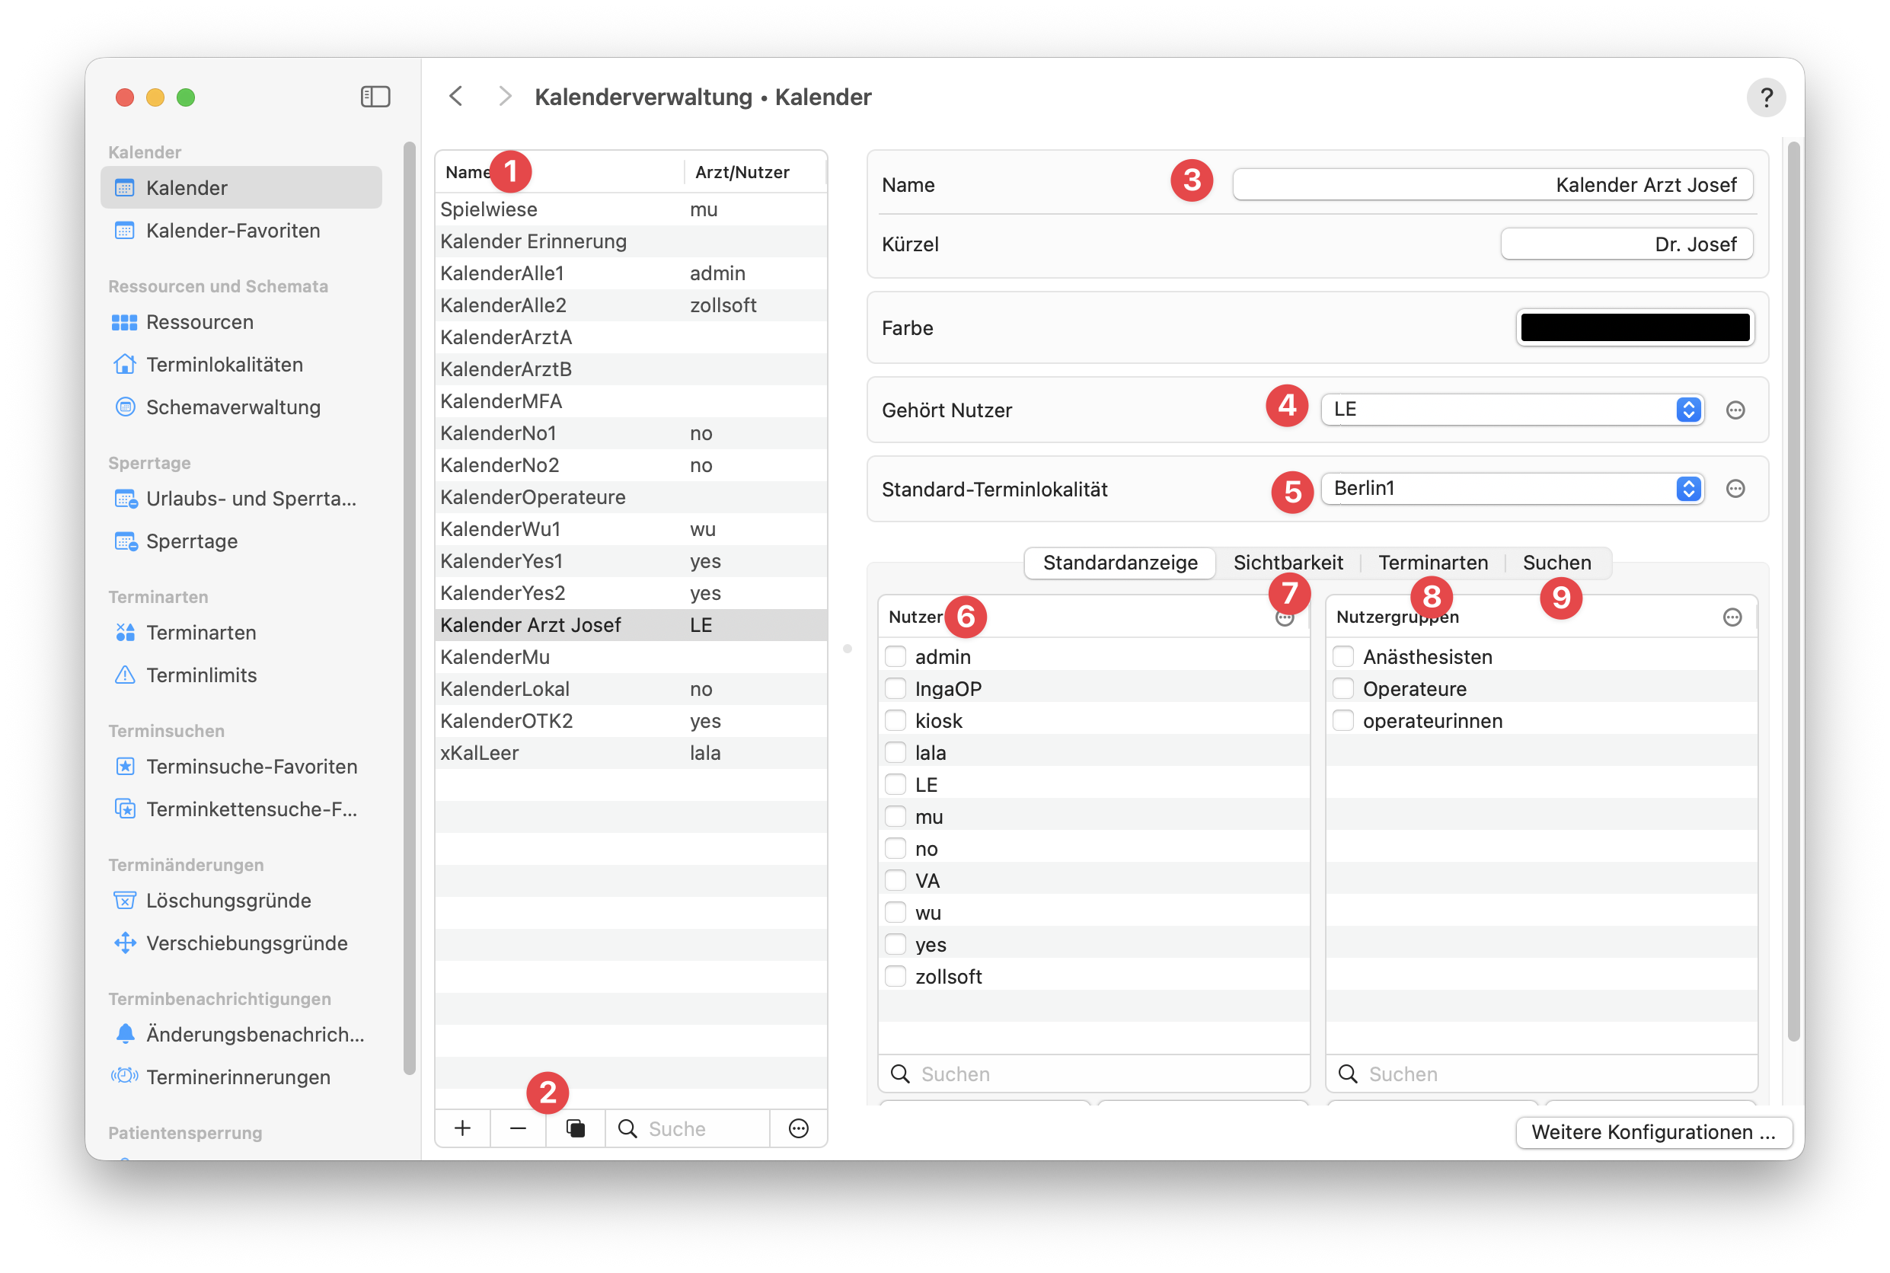Open Nutzergruppen list options icon
This screenshot has width=1890, height=1273.
coord(1732,617)
